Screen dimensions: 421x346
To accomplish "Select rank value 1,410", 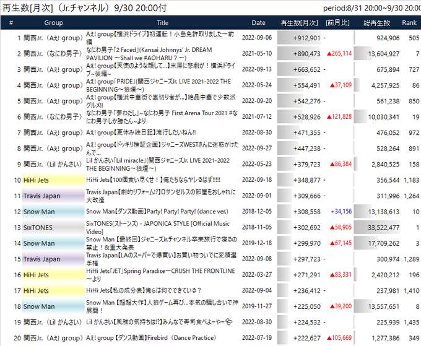I will (x=411, y=291).
